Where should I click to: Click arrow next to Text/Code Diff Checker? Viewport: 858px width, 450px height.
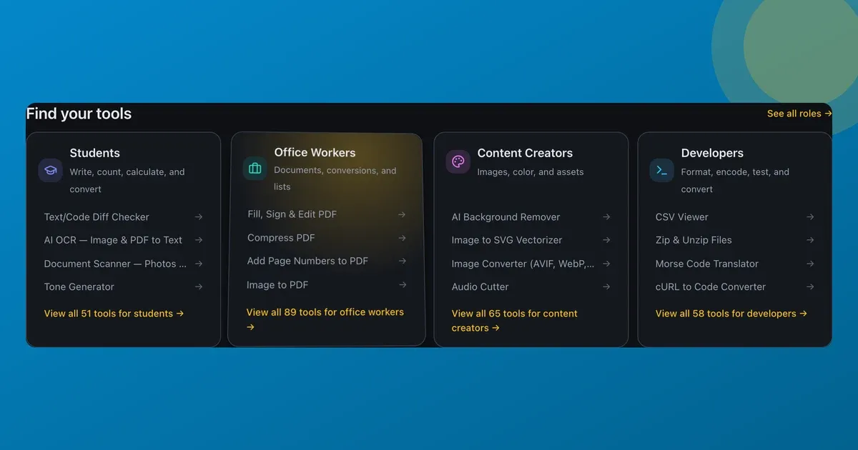tap(199, 217)
